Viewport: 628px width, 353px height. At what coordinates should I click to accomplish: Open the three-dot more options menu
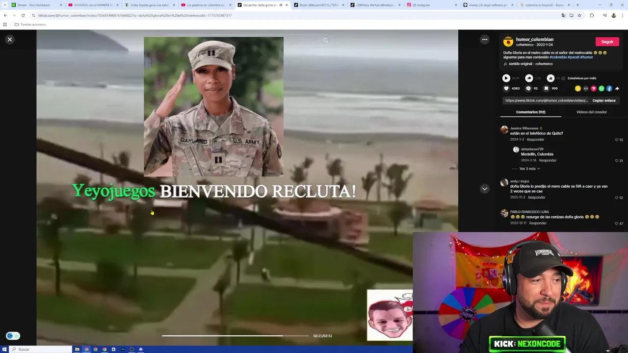484,39
